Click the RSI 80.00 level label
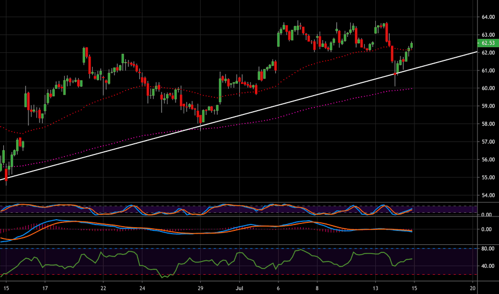Image resolution: width=499 pixels, height=294 pixels. click(x=488, y=249)
